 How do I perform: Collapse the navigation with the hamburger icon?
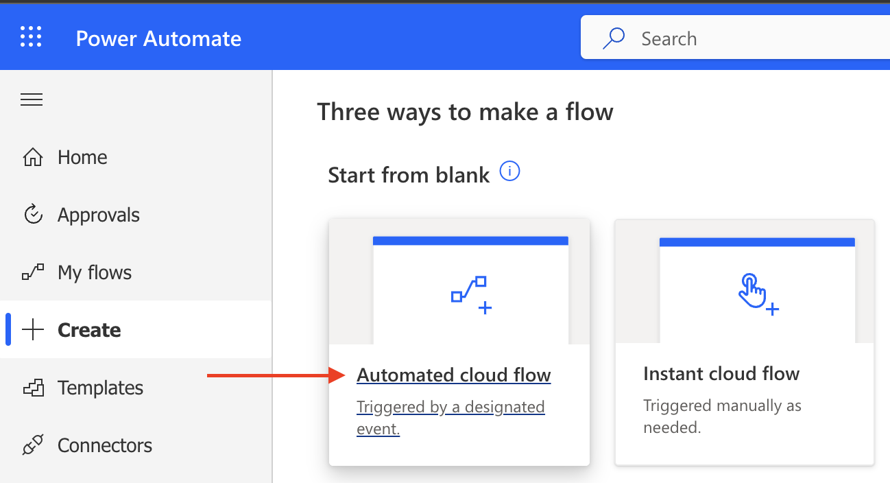(x=32, y=100)
